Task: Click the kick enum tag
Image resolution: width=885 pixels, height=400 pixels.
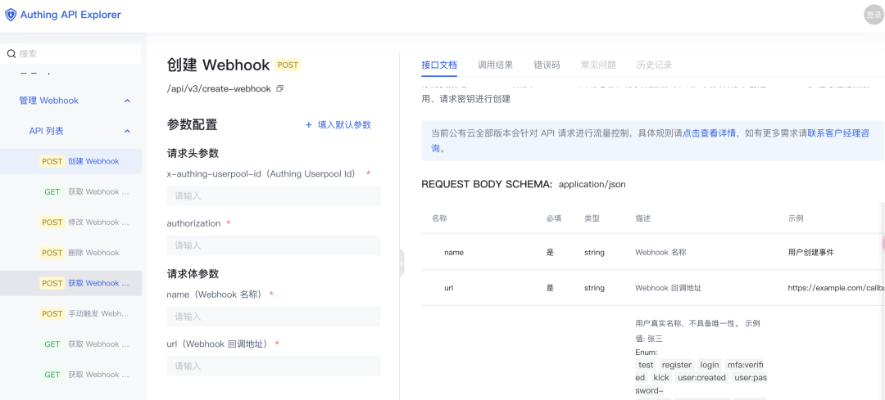Action: coord(661,377)
